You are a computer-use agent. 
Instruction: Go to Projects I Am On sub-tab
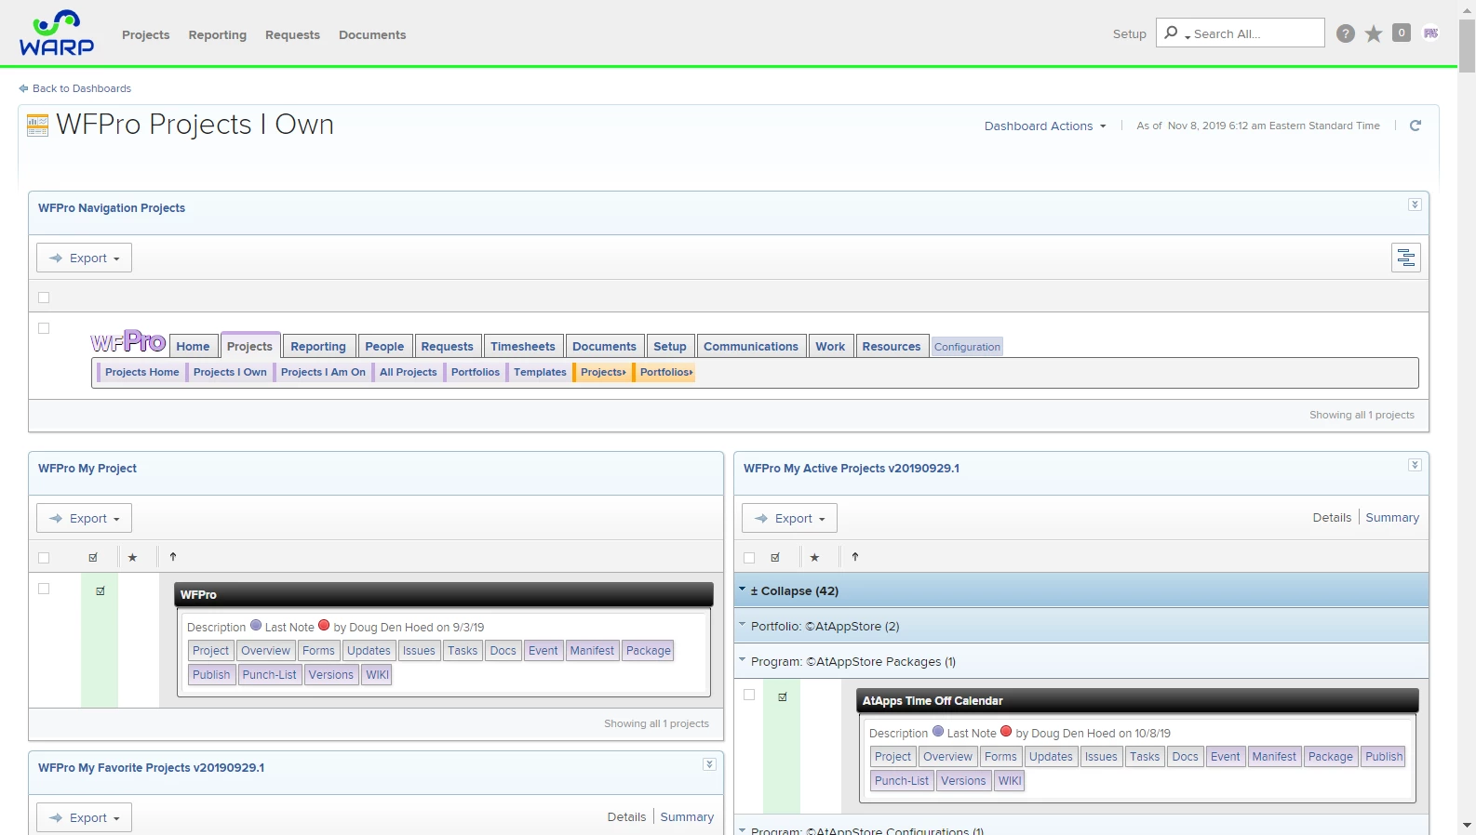click(323, 372)
